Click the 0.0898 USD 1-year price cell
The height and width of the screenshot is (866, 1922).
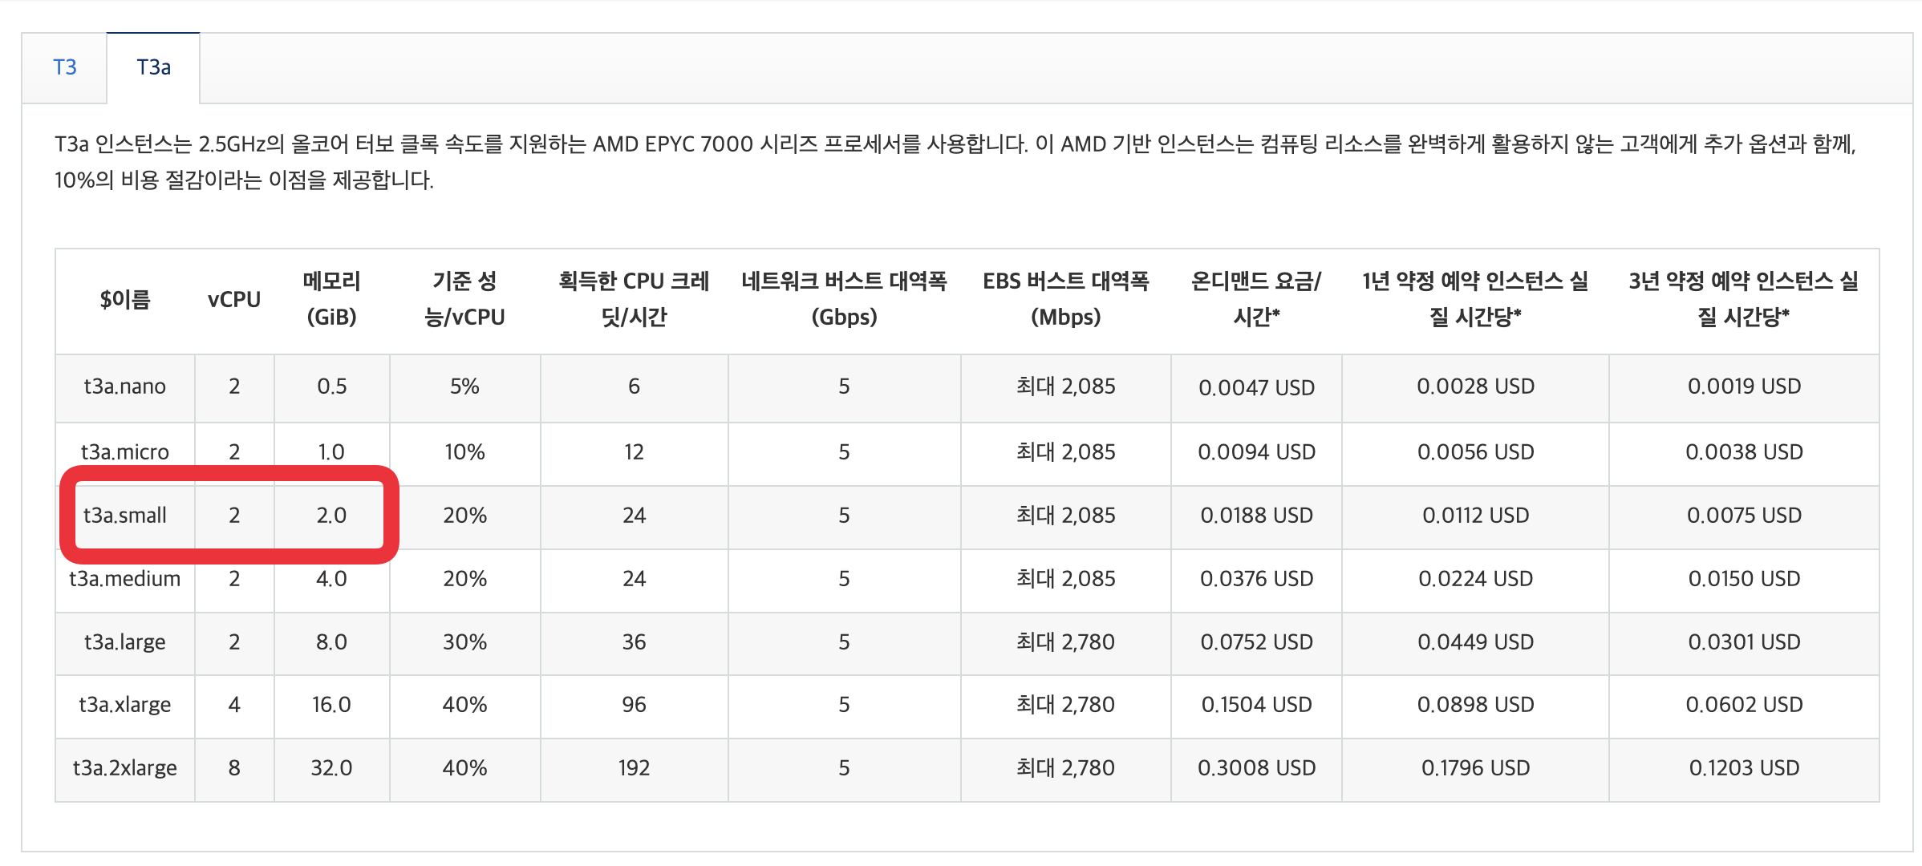[1474, 704]
